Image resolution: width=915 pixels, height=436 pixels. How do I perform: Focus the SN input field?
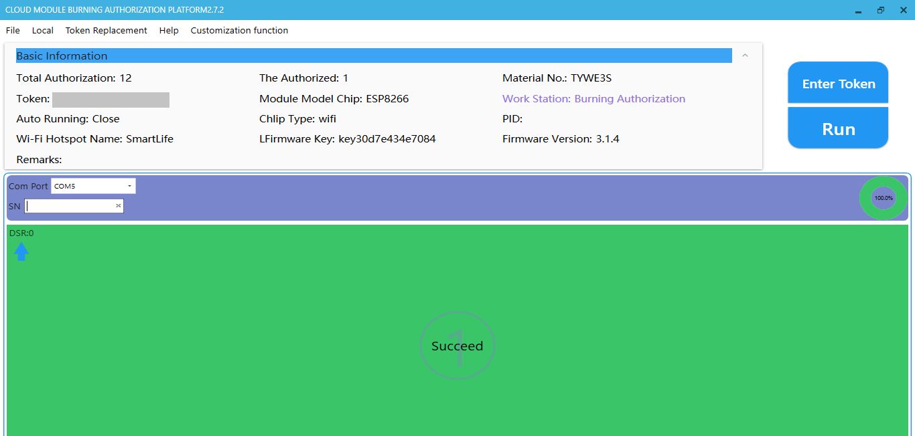(70, 206)
